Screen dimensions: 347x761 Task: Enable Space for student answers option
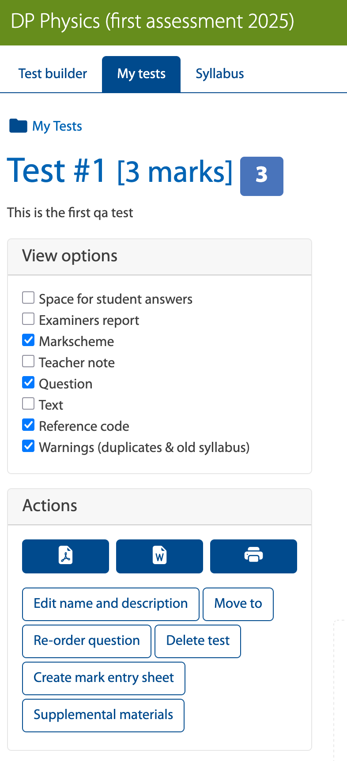(28, 297)
